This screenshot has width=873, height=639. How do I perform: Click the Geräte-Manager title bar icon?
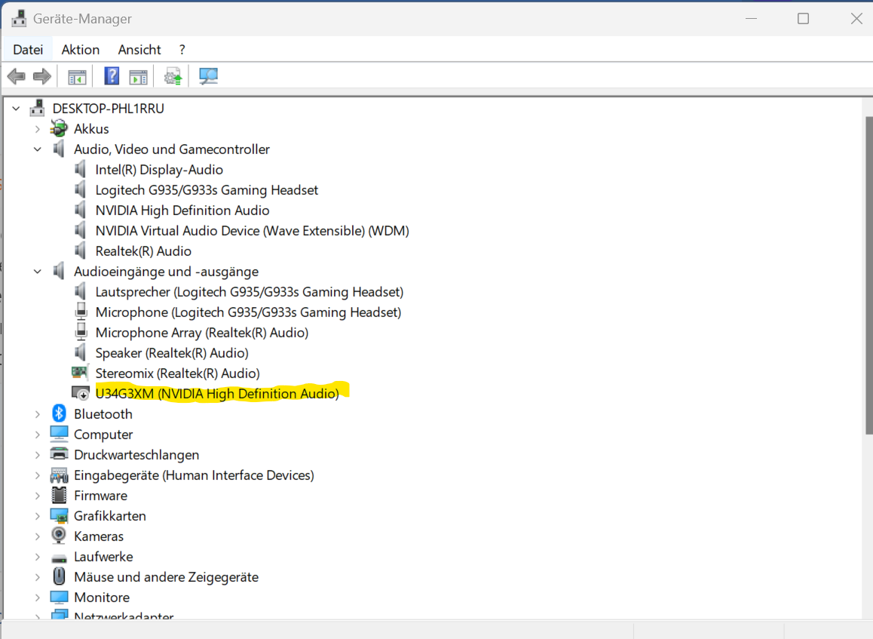19,18
